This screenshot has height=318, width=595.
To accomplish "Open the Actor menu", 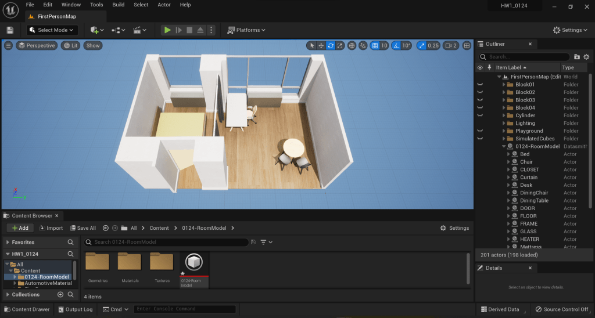I will [164, 5].
